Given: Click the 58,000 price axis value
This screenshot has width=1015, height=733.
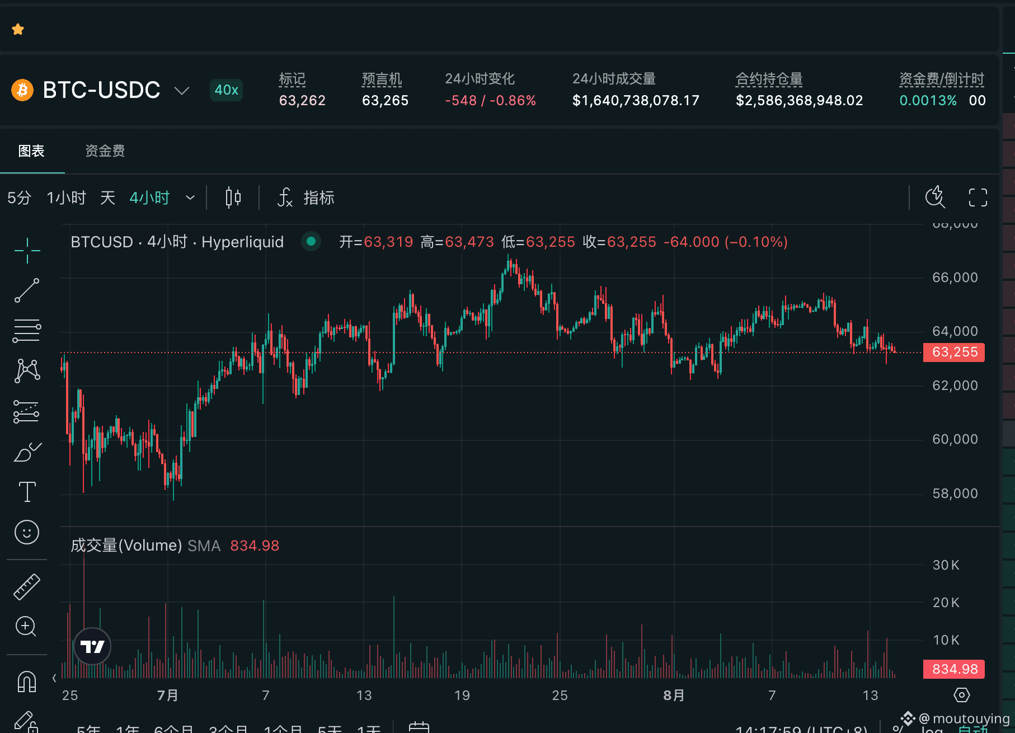Looking at the screenshot, I should pos(955,494).
